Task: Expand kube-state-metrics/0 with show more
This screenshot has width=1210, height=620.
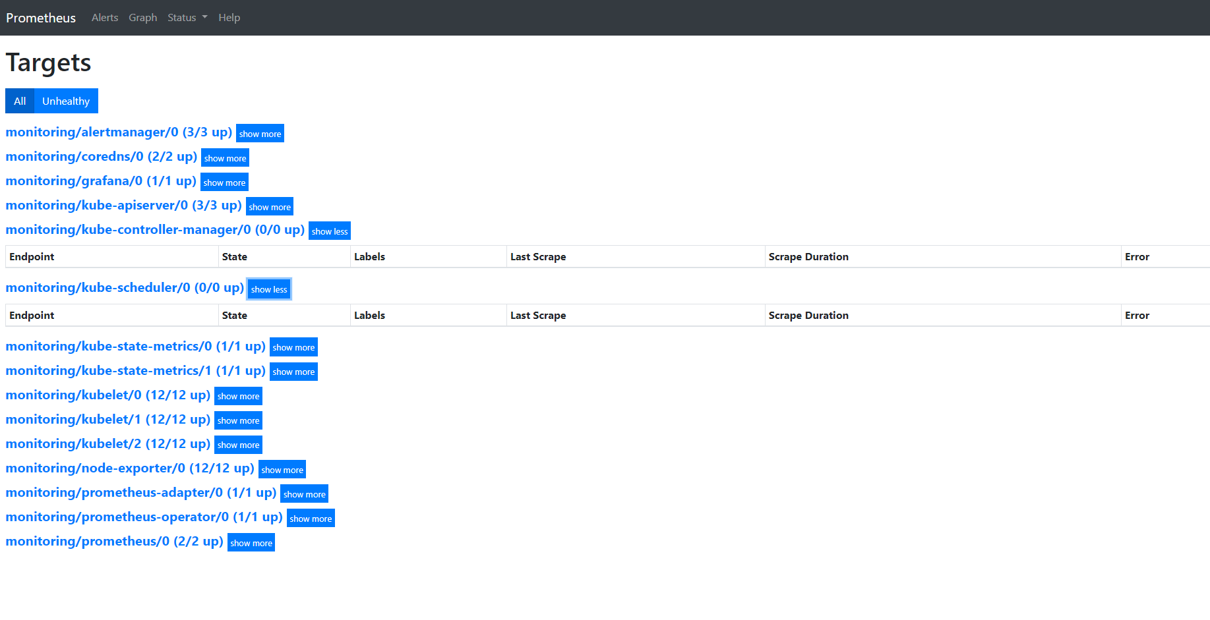Action: (293, 347)
